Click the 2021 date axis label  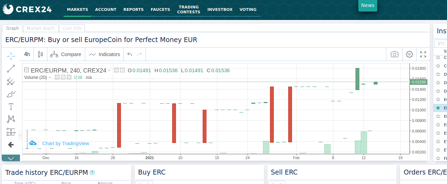tap(150, 158)
